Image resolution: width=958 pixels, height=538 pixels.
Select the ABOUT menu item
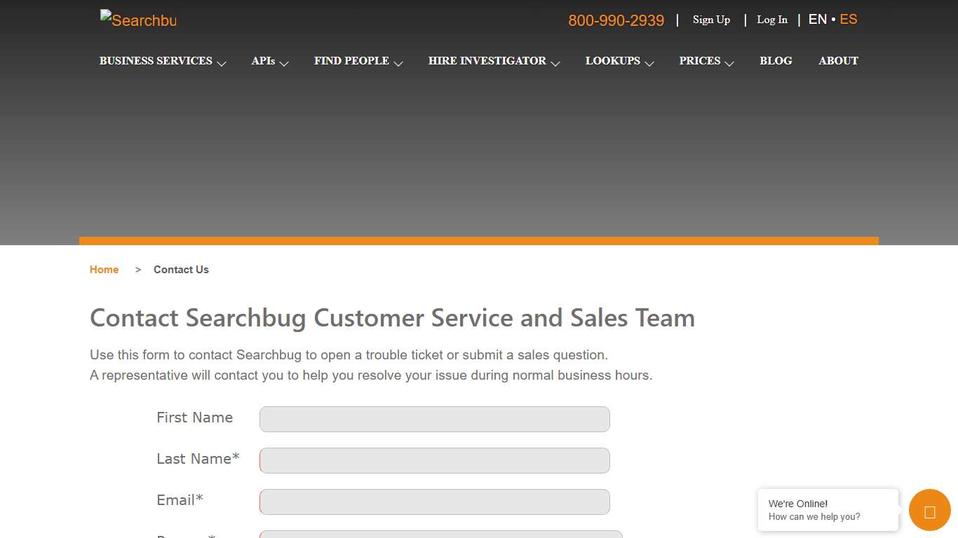point(838,61)
